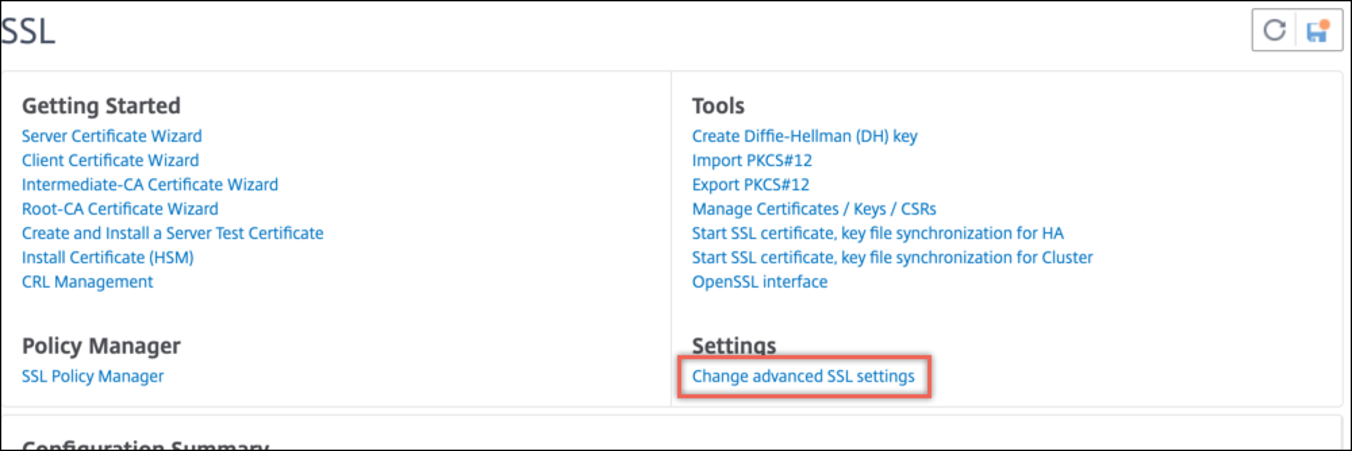Open Client Certificate Wizard
The height and width of the screenshot is (451, 1352).
point(110,160)
